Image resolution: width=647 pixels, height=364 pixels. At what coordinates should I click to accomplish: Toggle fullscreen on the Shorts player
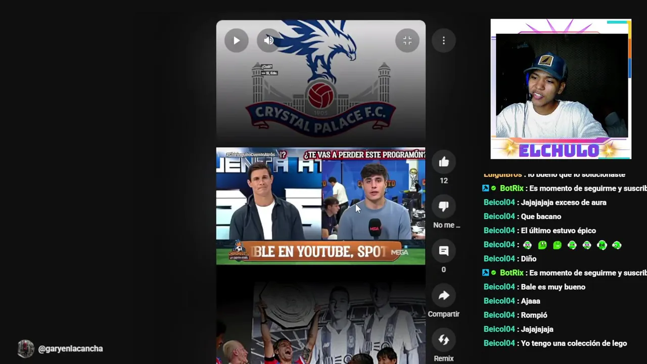[x=407, y=41]
